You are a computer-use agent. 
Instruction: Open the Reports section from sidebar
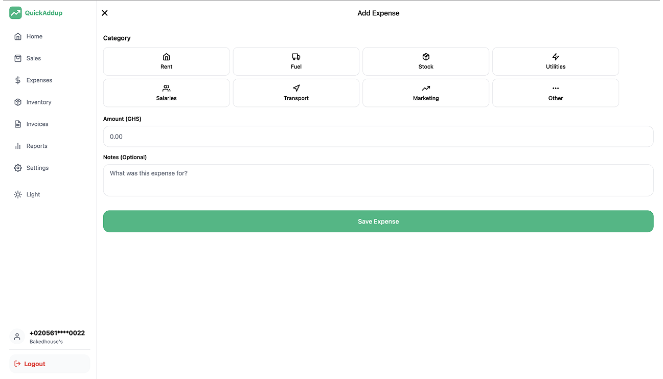(36, 146)
